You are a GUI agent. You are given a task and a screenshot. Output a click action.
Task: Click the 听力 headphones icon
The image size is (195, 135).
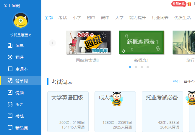tap(10, 104)
